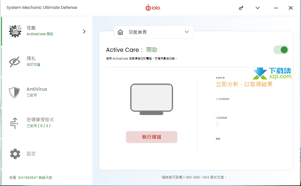The width and height of the screenshot is (301, 186).
Task: Click the iolo logo
Action: tap(153, 8)
